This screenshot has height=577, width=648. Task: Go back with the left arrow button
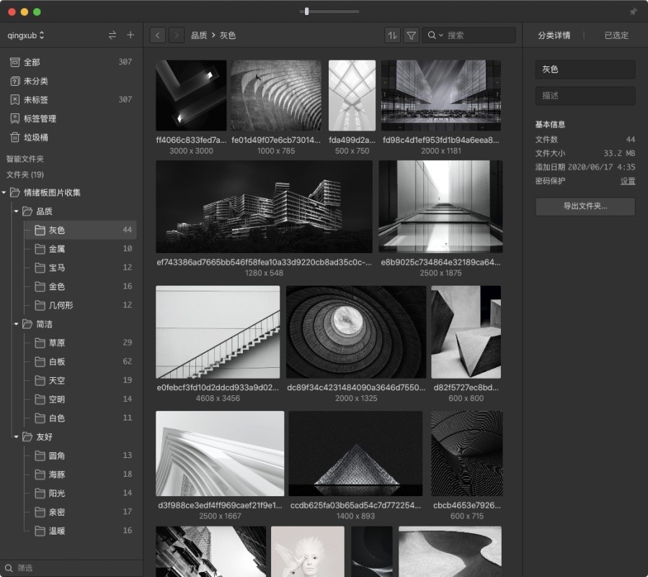pyautogui.click(x=158, y=35)
